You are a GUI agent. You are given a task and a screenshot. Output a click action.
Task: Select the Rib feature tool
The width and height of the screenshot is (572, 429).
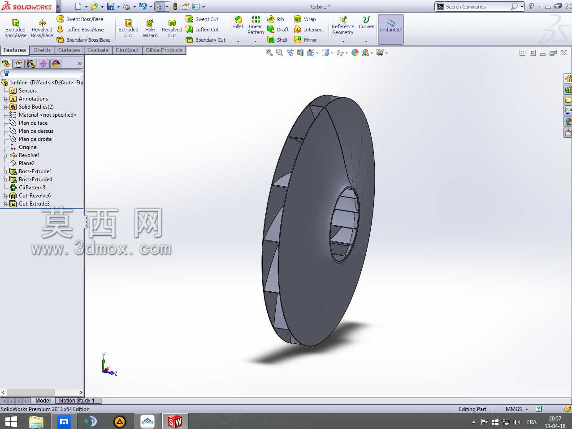[x=276, y=19]
